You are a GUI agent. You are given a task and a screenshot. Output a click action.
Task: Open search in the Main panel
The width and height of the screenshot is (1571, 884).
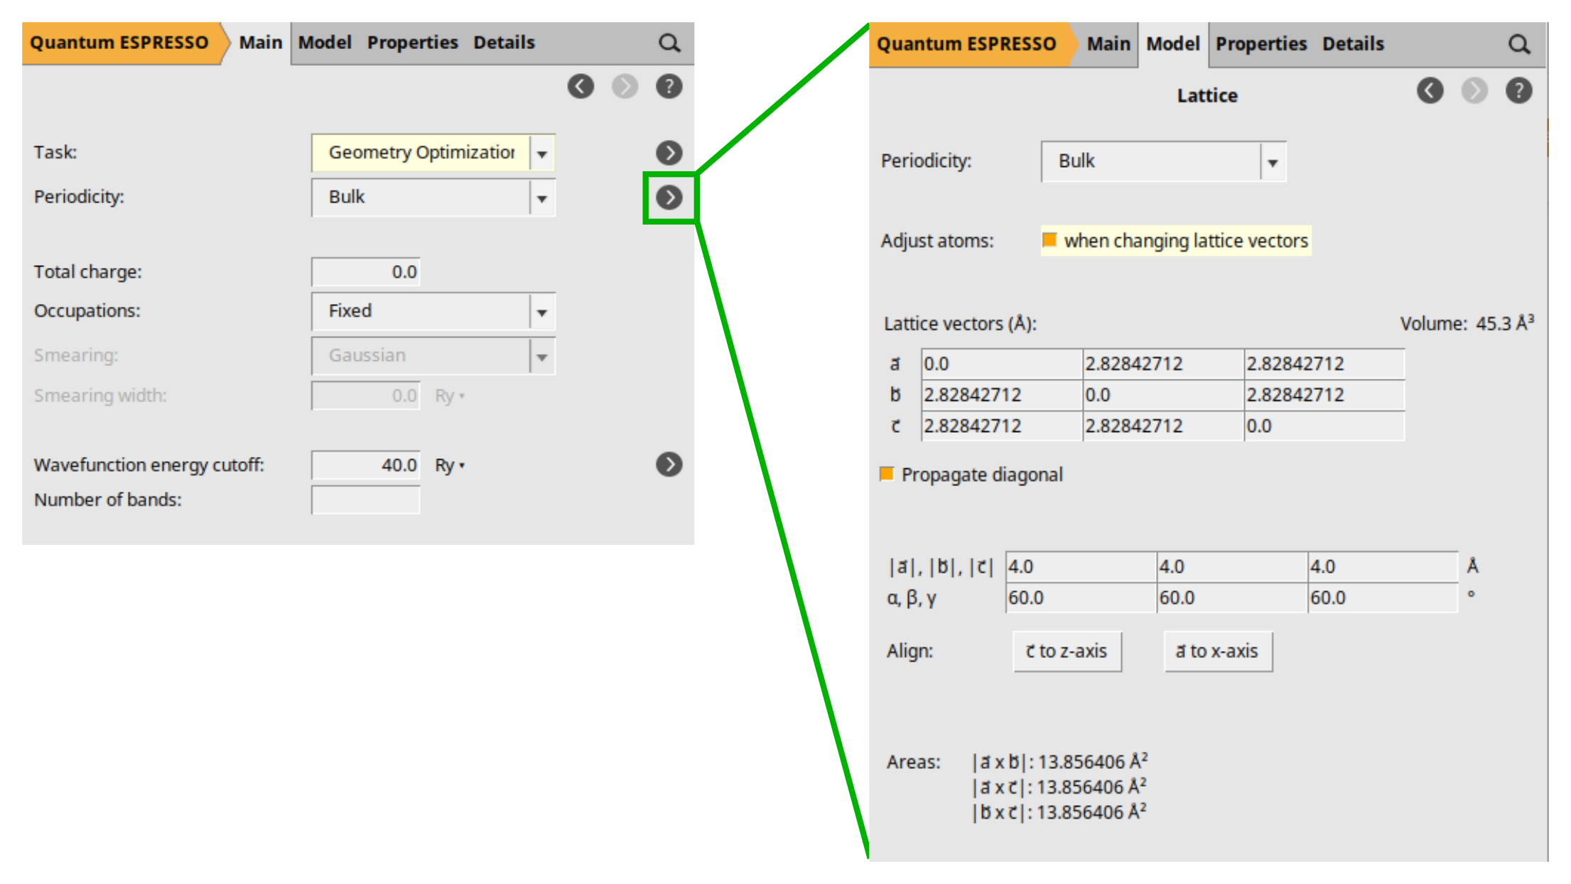tap(669, 43)
